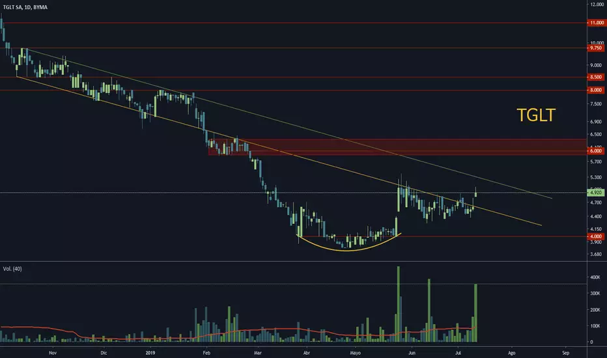Click the Jun date on time axis
This screenshot has height=358, width=607.
click(412, 353)
